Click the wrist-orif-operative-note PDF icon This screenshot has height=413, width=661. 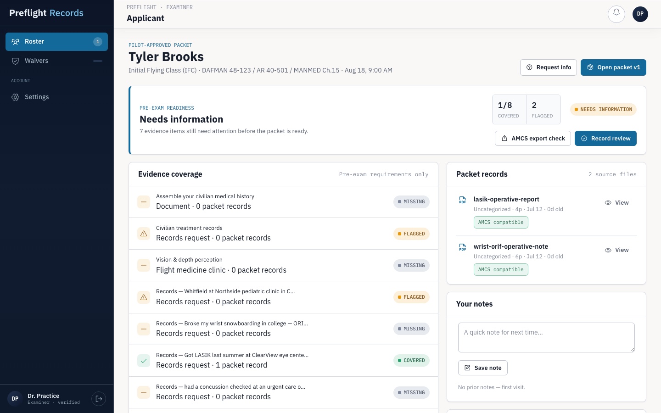tap(463, 247)
